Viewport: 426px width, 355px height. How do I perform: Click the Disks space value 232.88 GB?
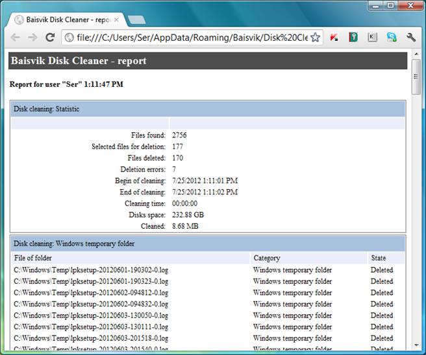click(x=188, y=215)
